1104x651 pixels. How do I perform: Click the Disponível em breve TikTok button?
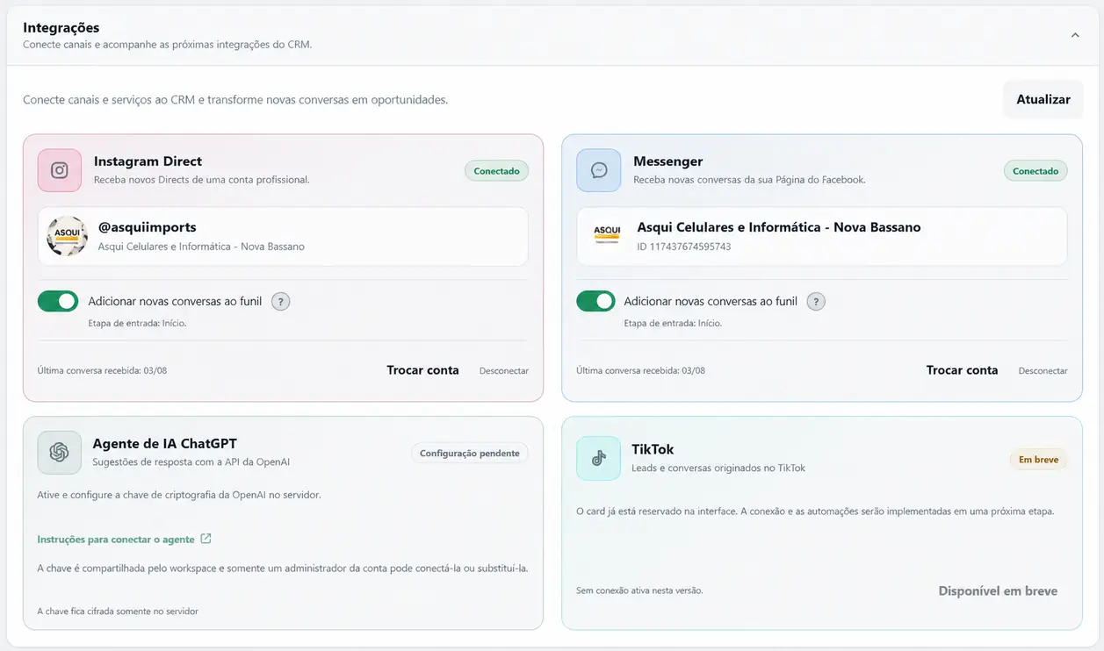[x=998, y=591]
